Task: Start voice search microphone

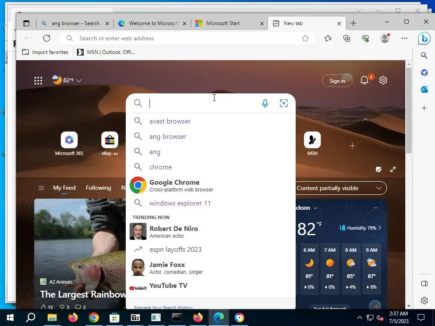Action: pos(265,104)
